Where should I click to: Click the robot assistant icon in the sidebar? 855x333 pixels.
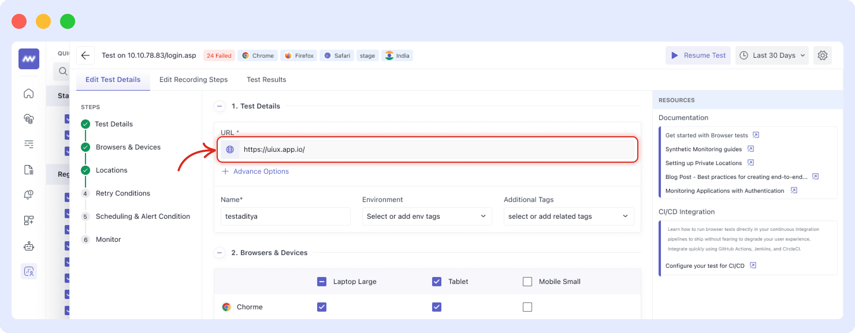tap(29, 246)
